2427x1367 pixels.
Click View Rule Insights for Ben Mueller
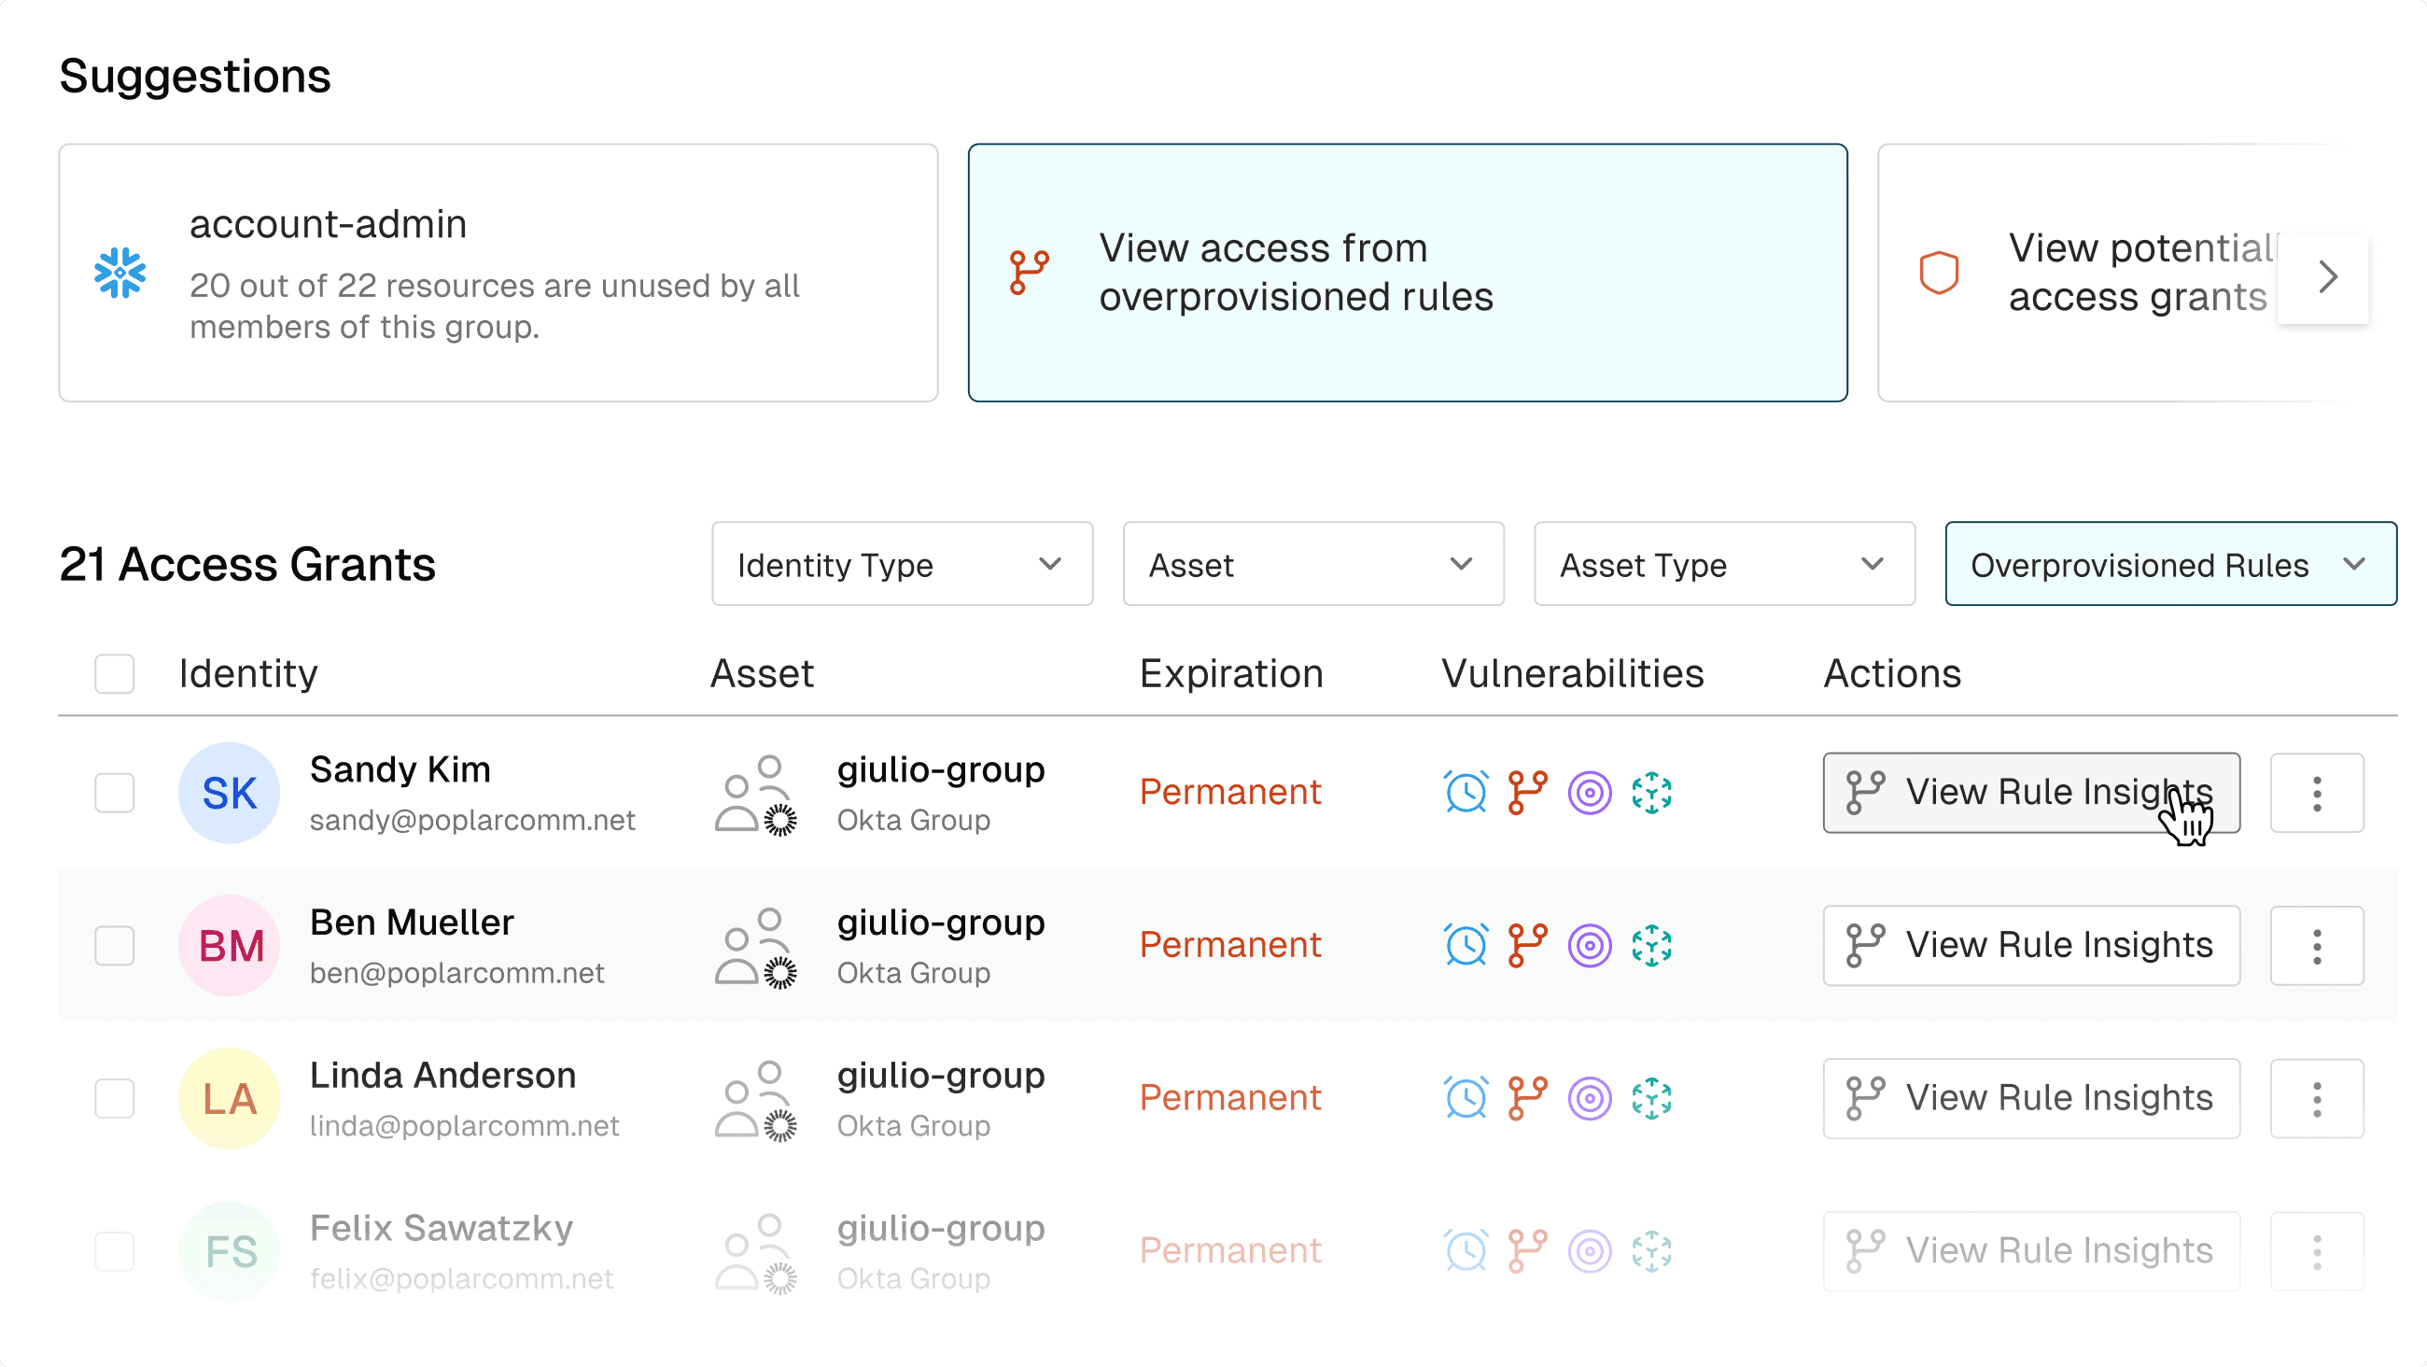[2030, 946]
